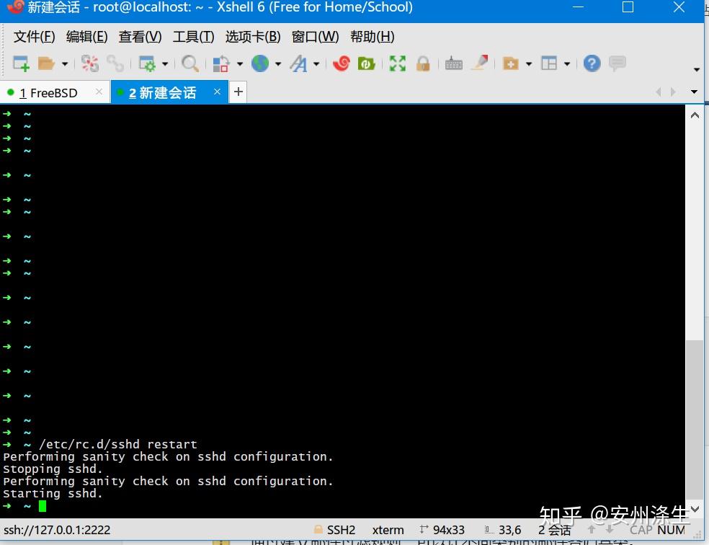Click the xterm terminal type in the status bar

[x=388, y=530]
